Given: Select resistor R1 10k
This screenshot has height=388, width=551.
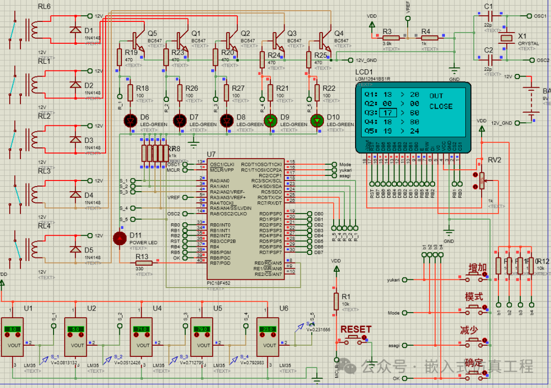Looking at the screenshot, I should (x=336, y=301).
